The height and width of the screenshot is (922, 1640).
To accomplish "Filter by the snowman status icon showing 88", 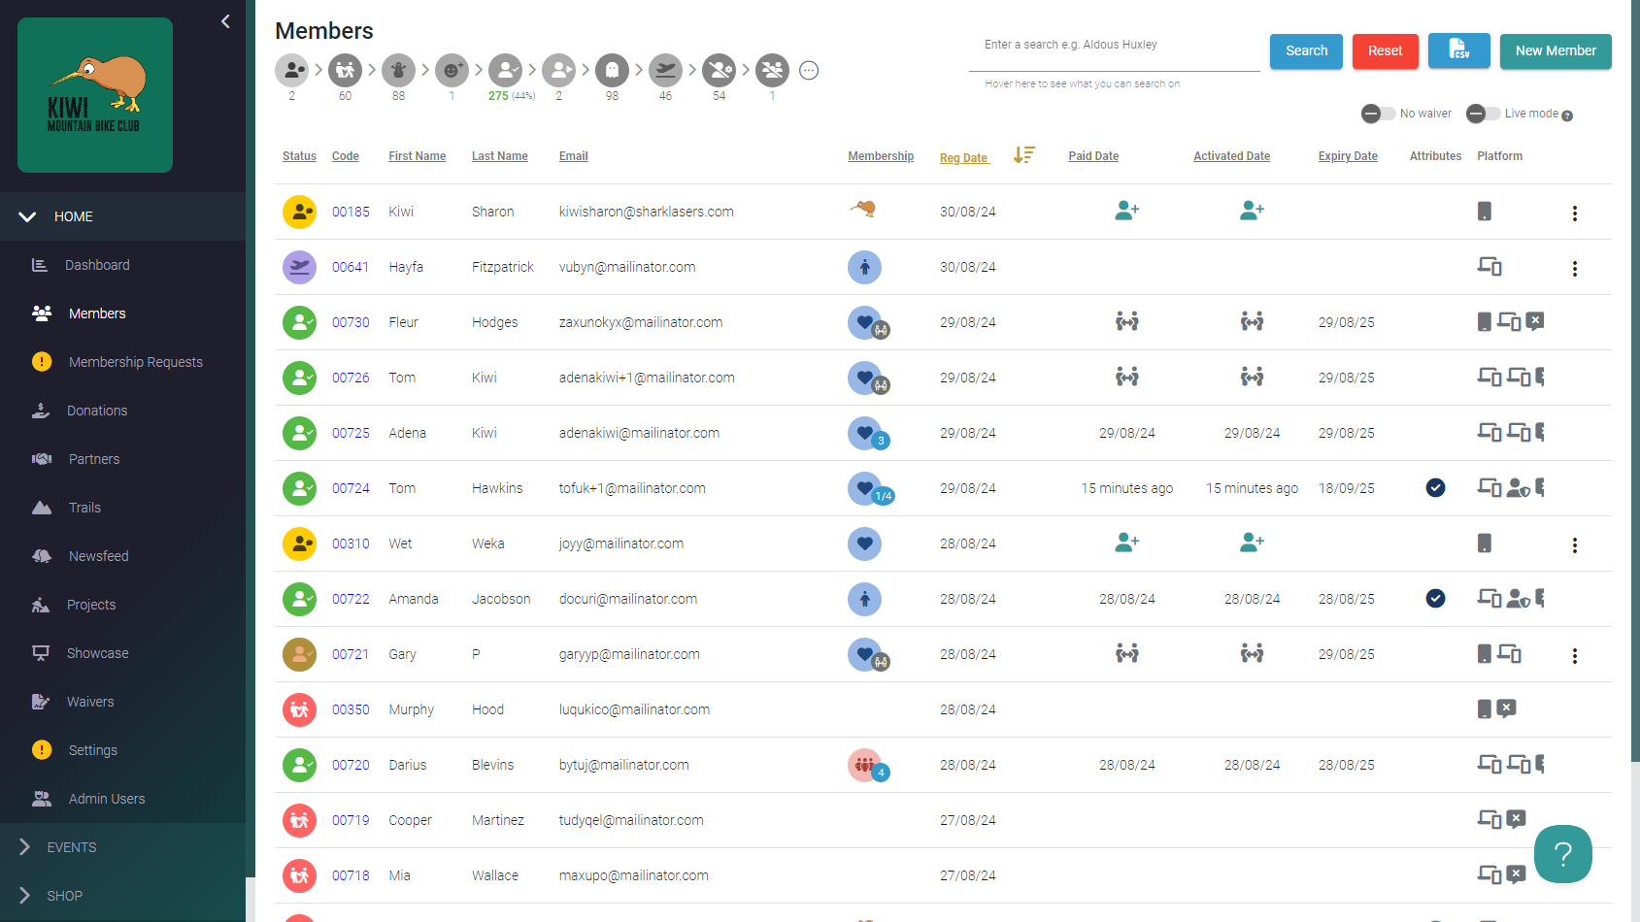I will tap(398, 70).
